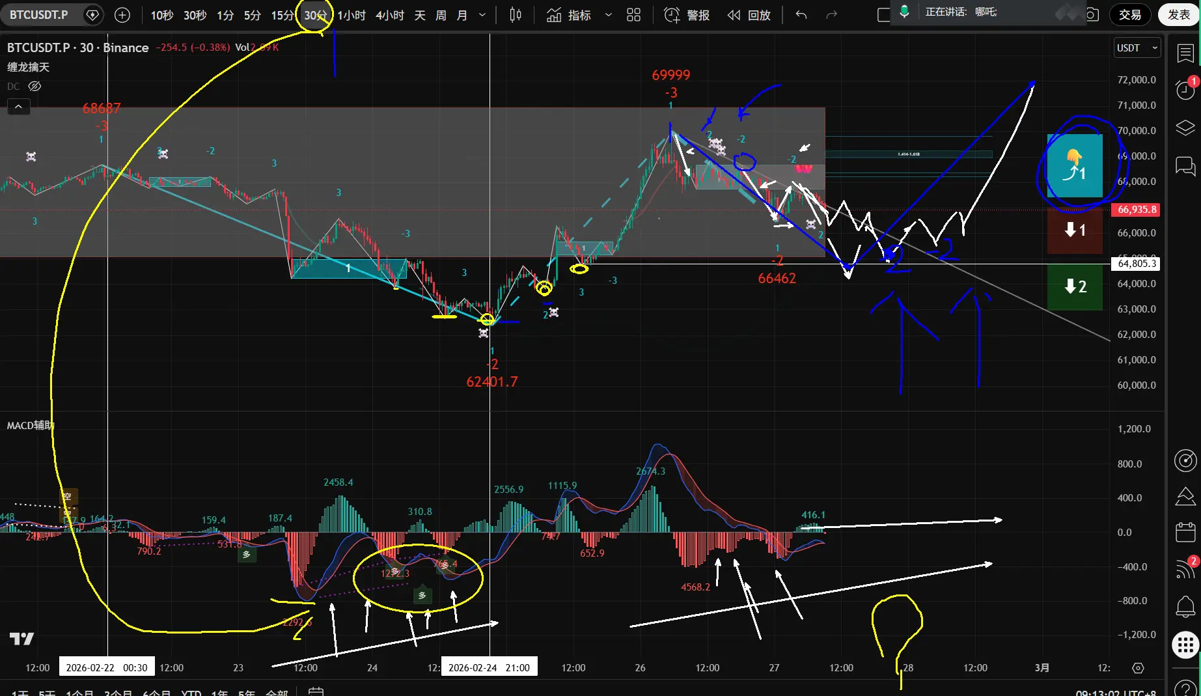
Task: Click the teal box marked 1 on chart
Action: [x=1075, y=165]
